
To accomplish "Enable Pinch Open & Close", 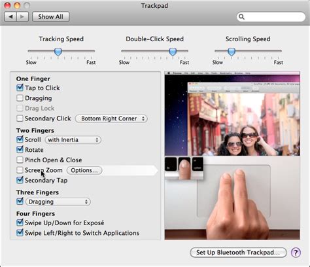I will [x=20, y=160].
